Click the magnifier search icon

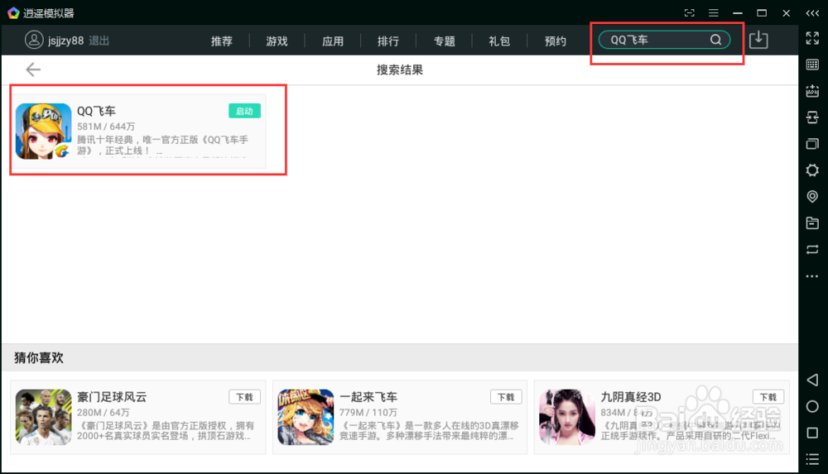pos(715,40)
